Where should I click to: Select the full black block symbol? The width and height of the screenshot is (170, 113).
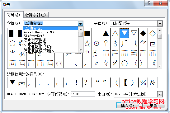point(12,33)
